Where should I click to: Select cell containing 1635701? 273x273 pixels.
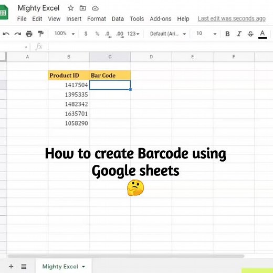[69, 114]
